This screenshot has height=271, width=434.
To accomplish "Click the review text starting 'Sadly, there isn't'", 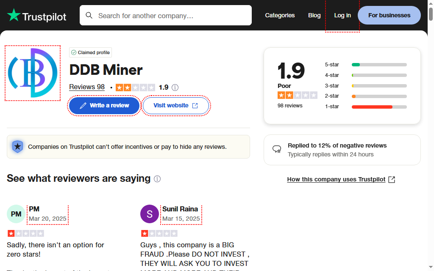I will pyautogui.click(x=56, y=249).
